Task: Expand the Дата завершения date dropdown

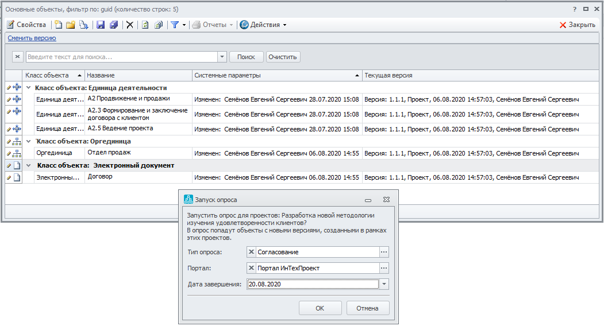Action: pos(384,284)
